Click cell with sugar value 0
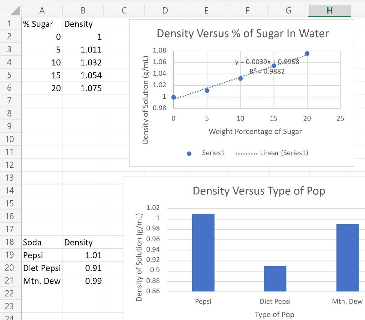Image resolution: width=365 pixels, height=320 pixels. [x=42, y=36]
